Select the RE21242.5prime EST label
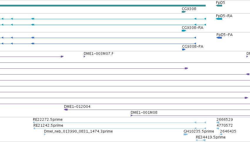This screenshot has width=250, height=142. (48, 126)
